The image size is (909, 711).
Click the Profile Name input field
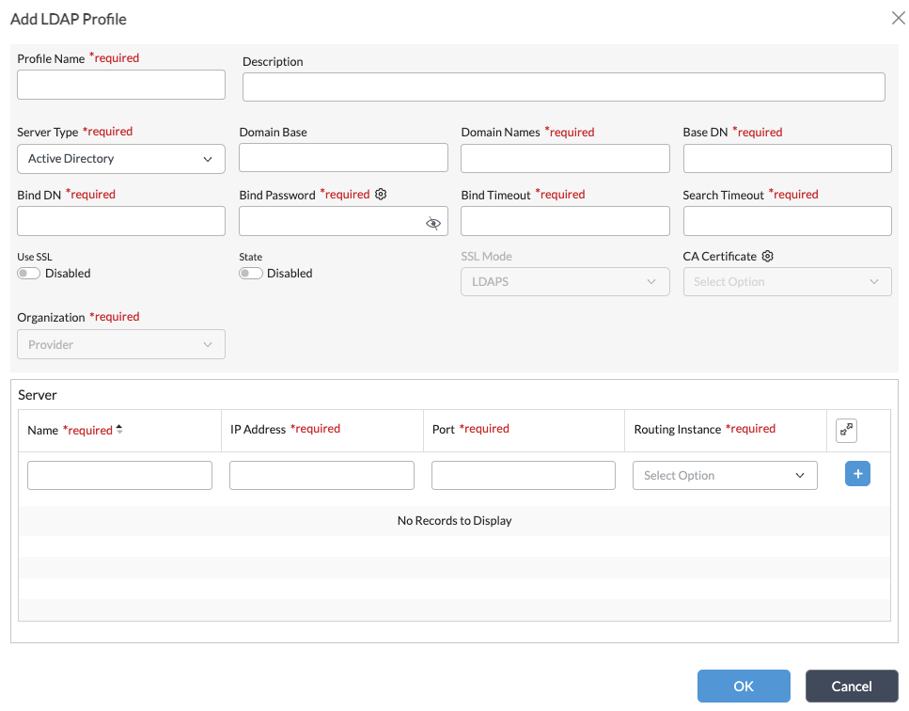point(121,85)
